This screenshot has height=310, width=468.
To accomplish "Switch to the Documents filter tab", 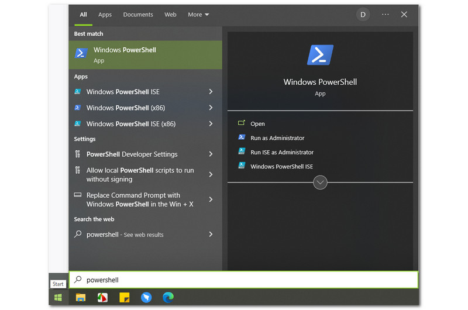I will click(x=138, y=15).
